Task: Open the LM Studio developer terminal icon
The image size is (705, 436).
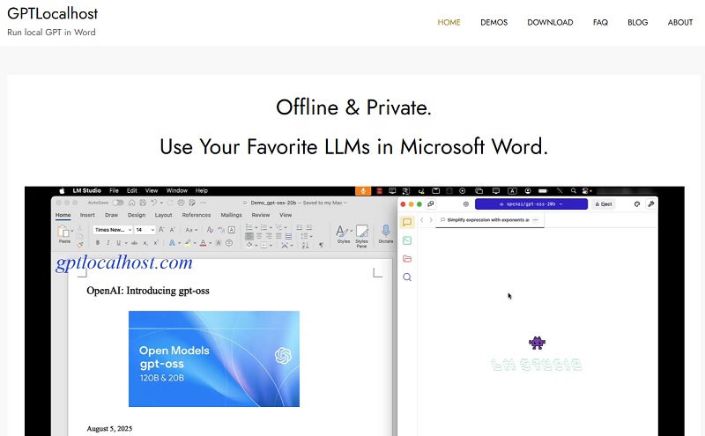Action: point(407,240)
